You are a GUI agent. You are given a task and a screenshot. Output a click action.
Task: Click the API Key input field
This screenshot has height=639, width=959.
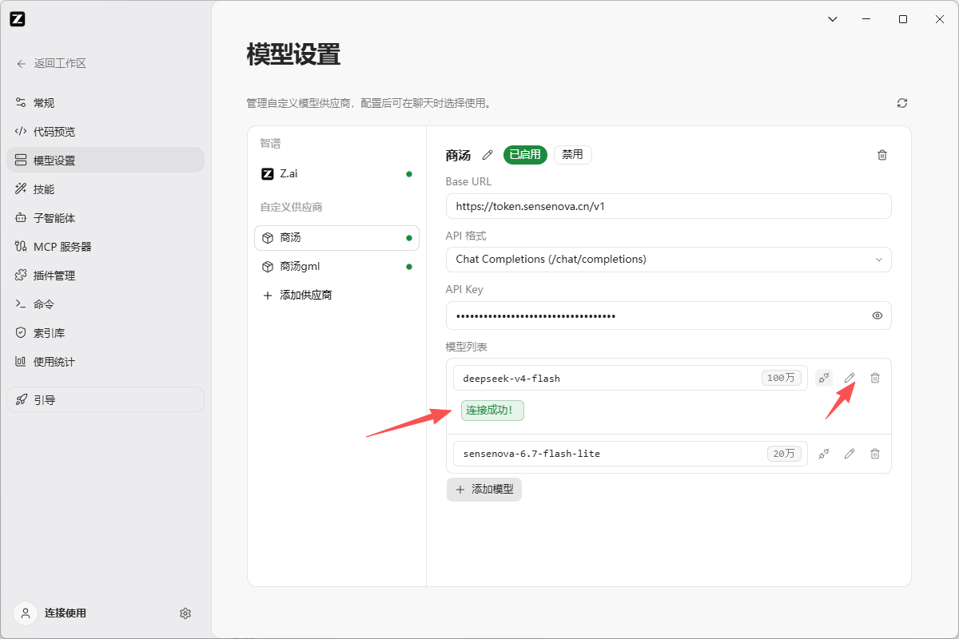pos(668,316)
